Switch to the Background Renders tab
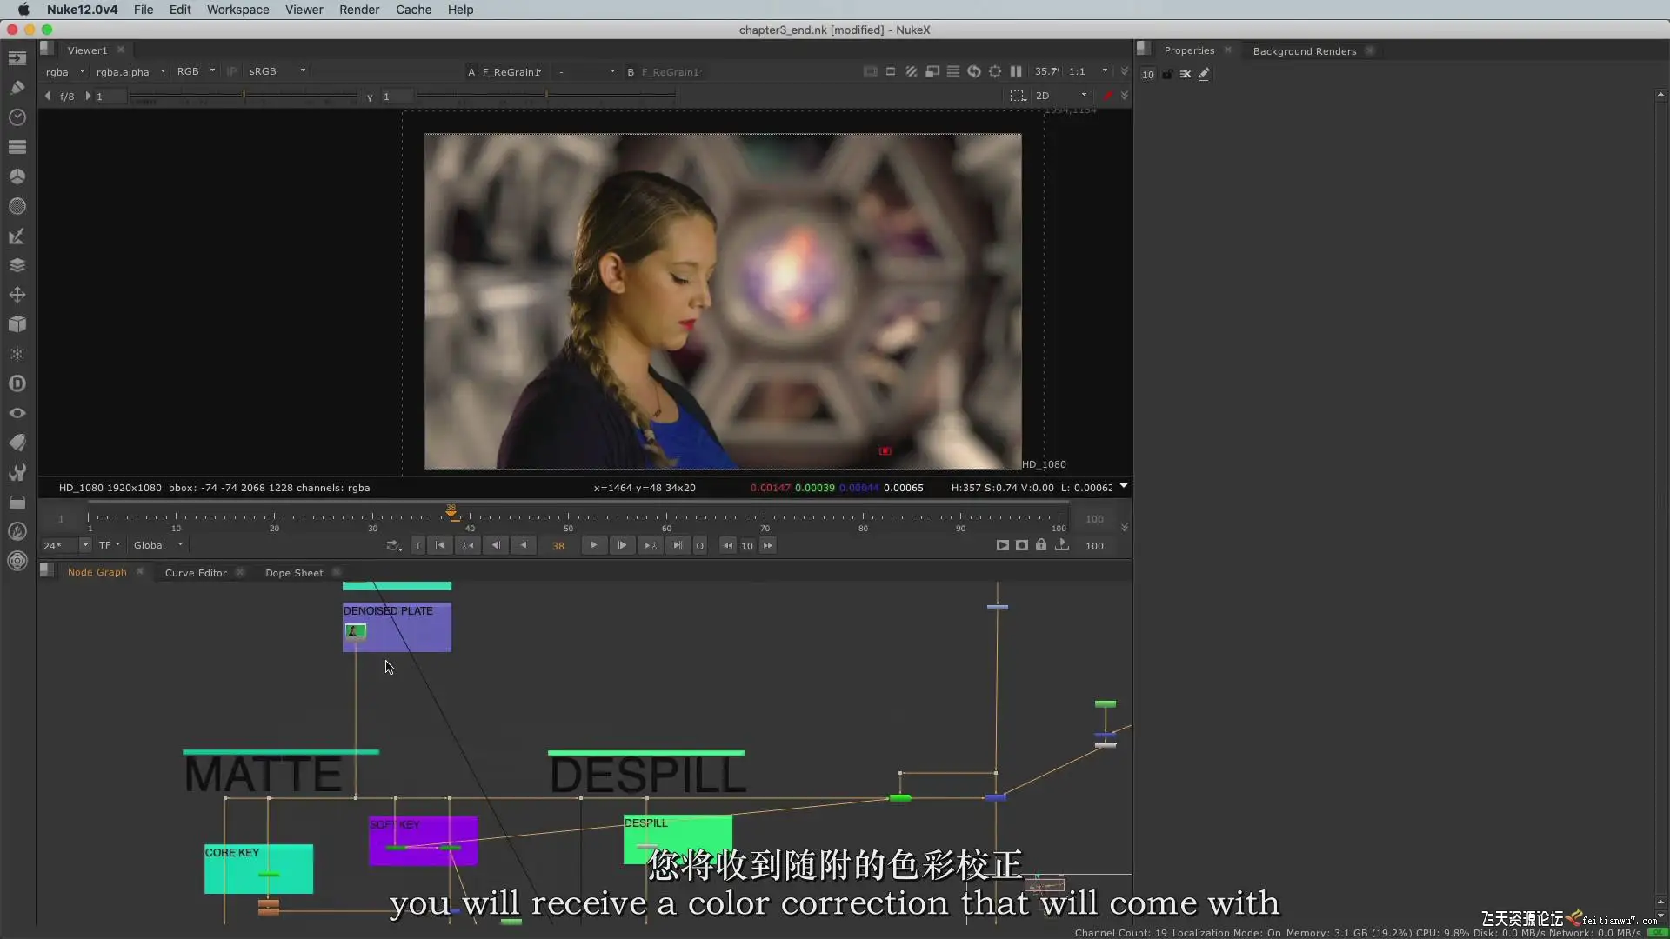Screen dimensions: 1670x939 pyautogui.click(x=1304, y=51)
